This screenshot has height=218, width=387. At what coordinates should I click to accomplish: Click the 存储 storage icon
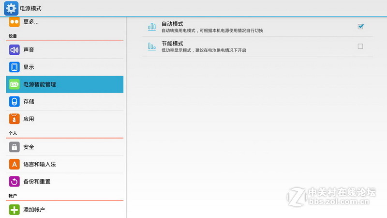pos(15,102)
